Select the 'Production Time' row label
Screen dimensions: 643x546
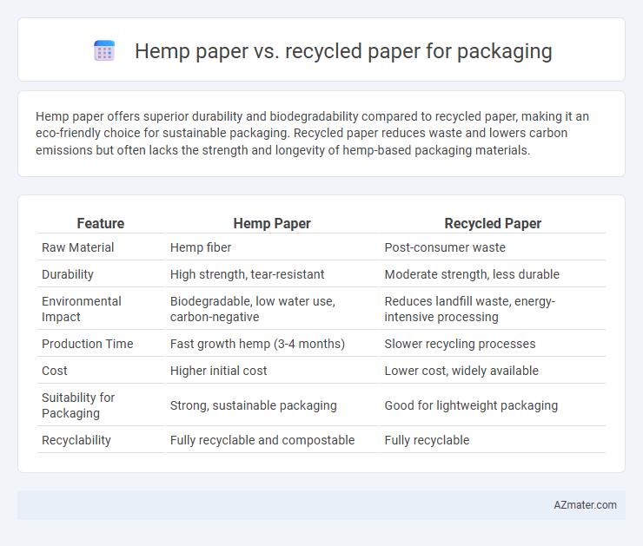pyautogui.click(x=88, y=344)
